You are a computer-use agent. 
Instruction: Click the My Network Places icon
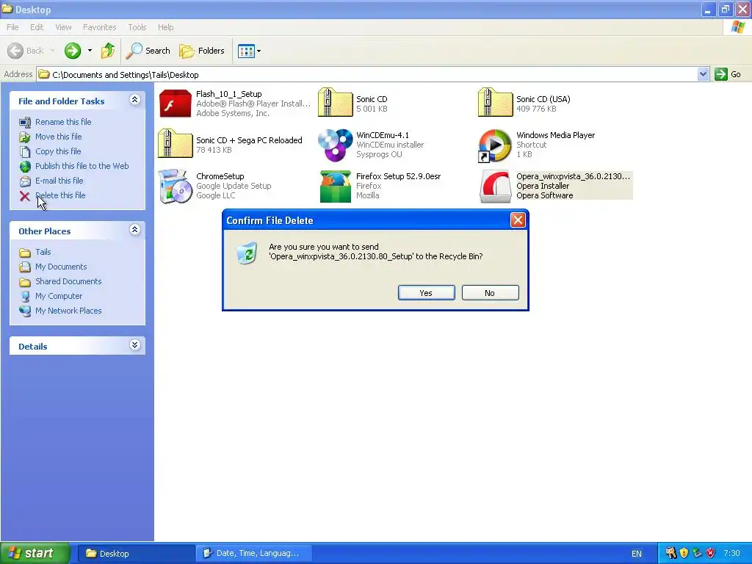25,311
